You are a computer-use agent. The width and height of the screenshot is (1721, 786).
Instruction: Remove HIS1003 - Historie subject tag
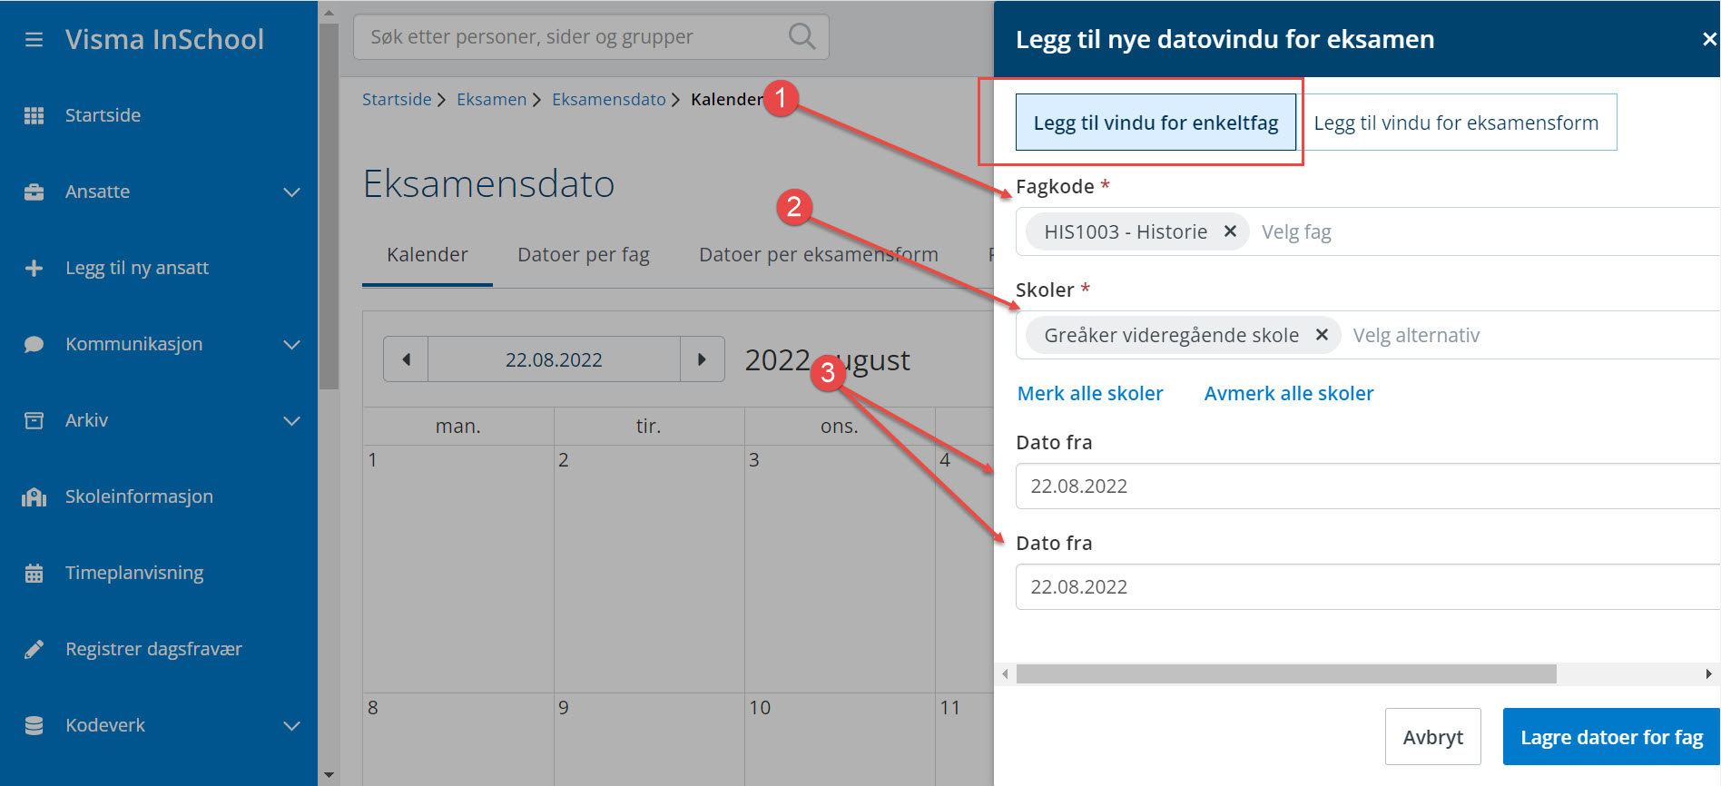click(1230, 231)
